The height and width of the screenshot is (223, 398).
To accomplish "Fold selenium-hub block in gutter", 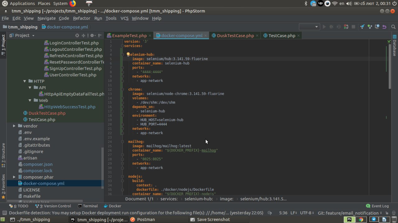I will pos(123,54).
